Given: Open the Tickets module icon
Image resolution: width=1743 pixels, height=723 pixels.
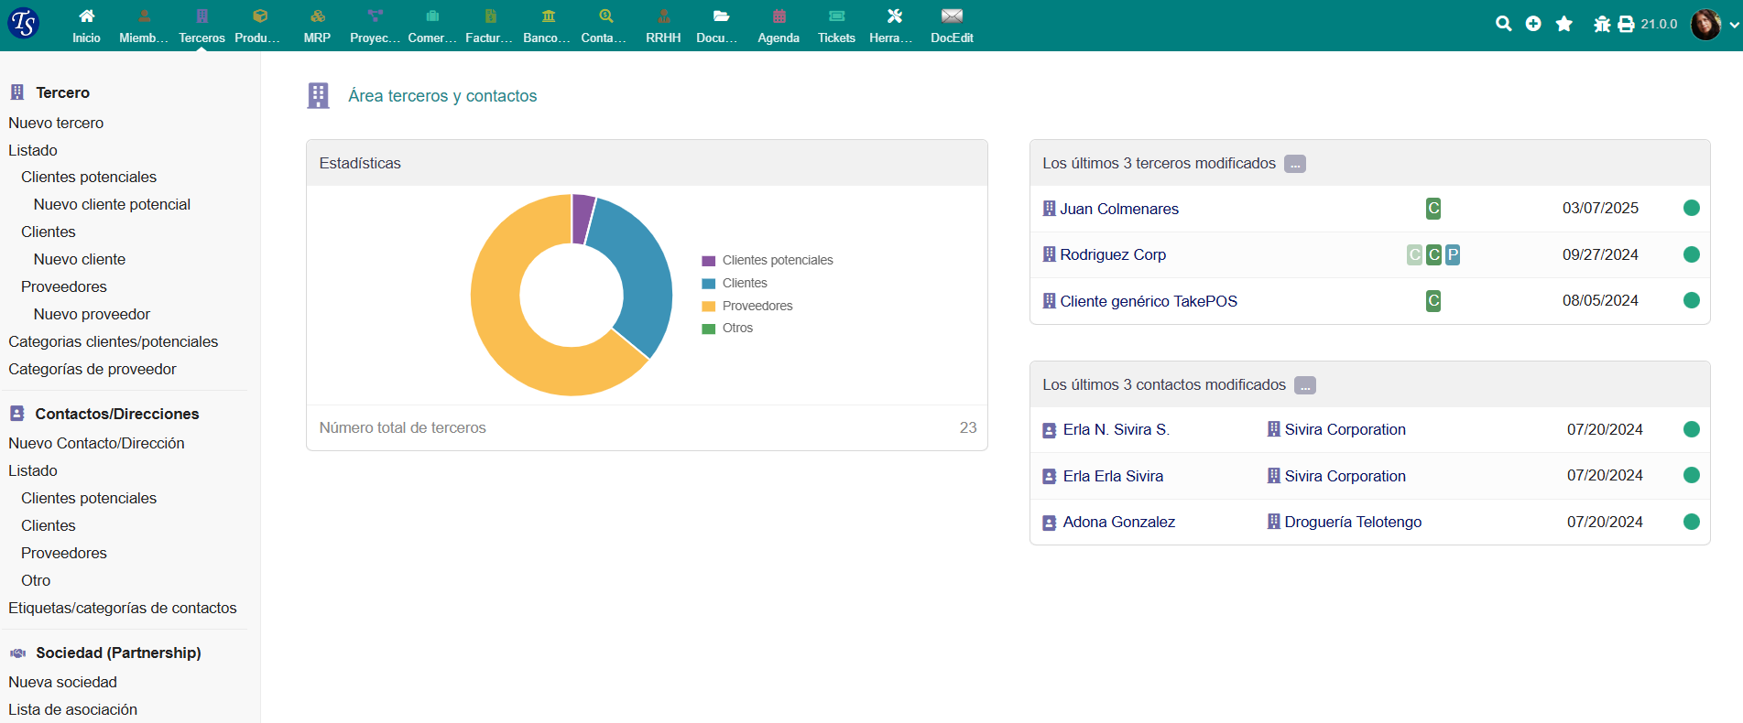Looking at the screenshot, I should tap(836, 16).
